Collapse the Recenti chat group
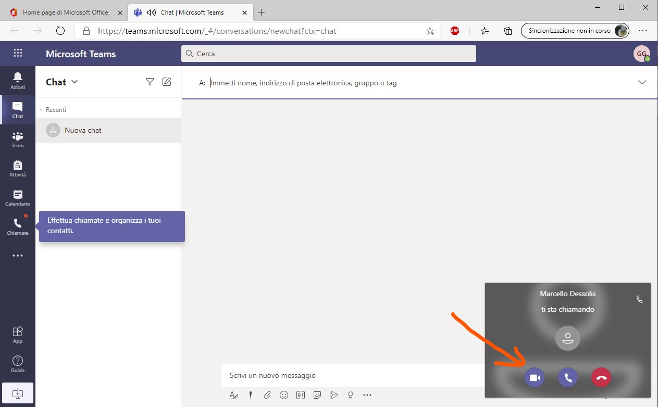Screen dimensions: 658x407 (x=41, y=110)
